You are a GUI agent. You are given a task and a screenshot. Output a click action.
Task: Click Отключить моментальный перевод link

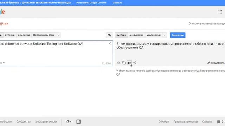click(207, 23)
